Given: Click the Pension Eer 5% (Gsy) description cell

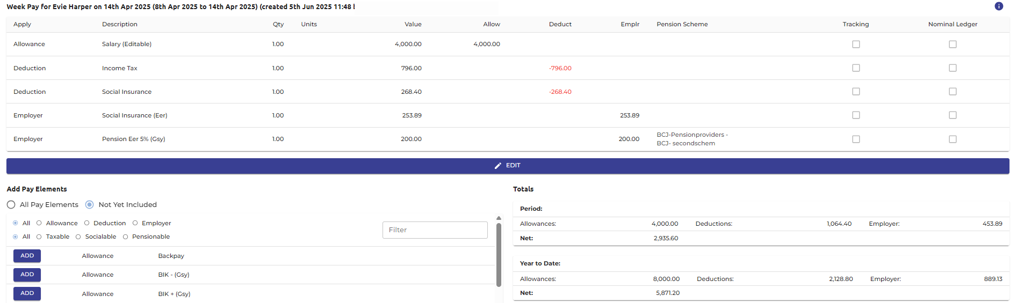Looking at the screenshot, I should [134, 139].
